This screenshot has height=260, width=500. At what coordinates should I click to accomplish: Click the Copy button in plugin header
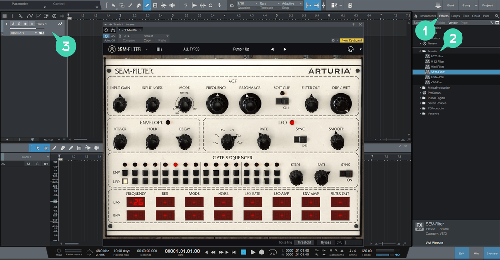click(x=147, y=41)
